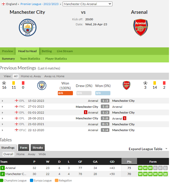Click Arsenal's latest underlined D form badge

tap(165, 168)
